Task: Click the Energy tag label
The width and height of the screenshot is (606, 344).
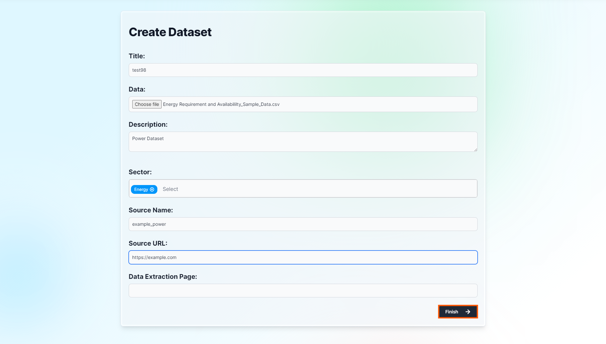Action: (141, 190)
